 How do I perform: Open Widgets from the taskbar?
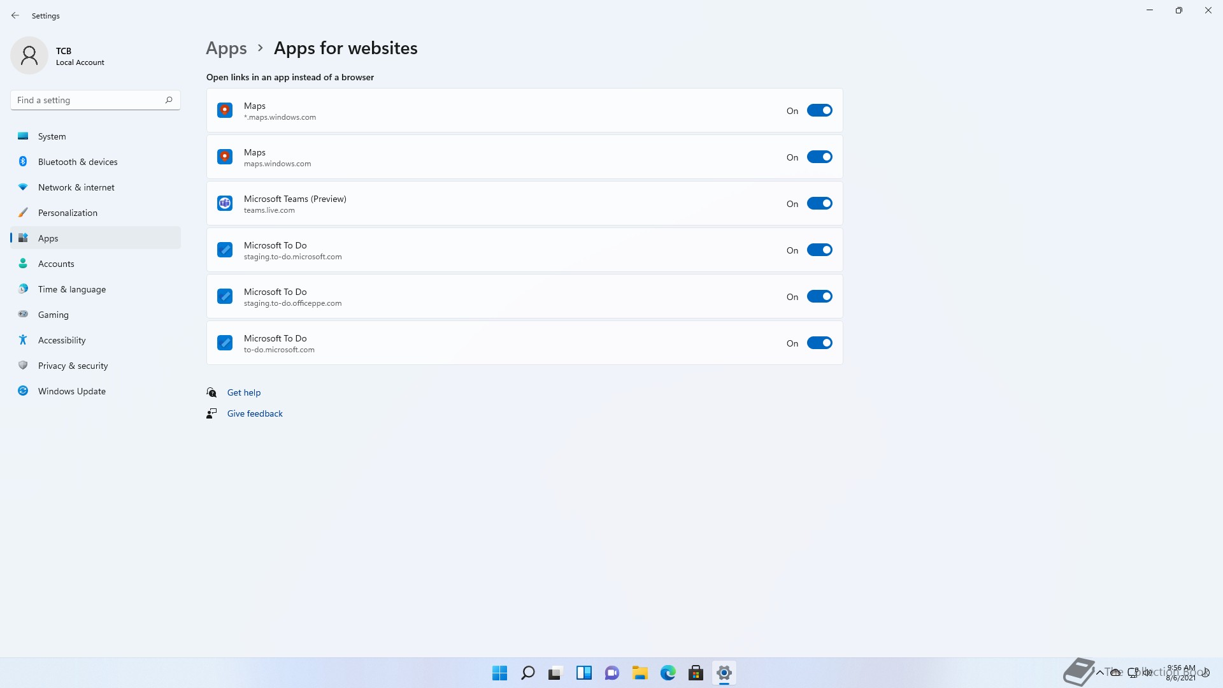584,673
